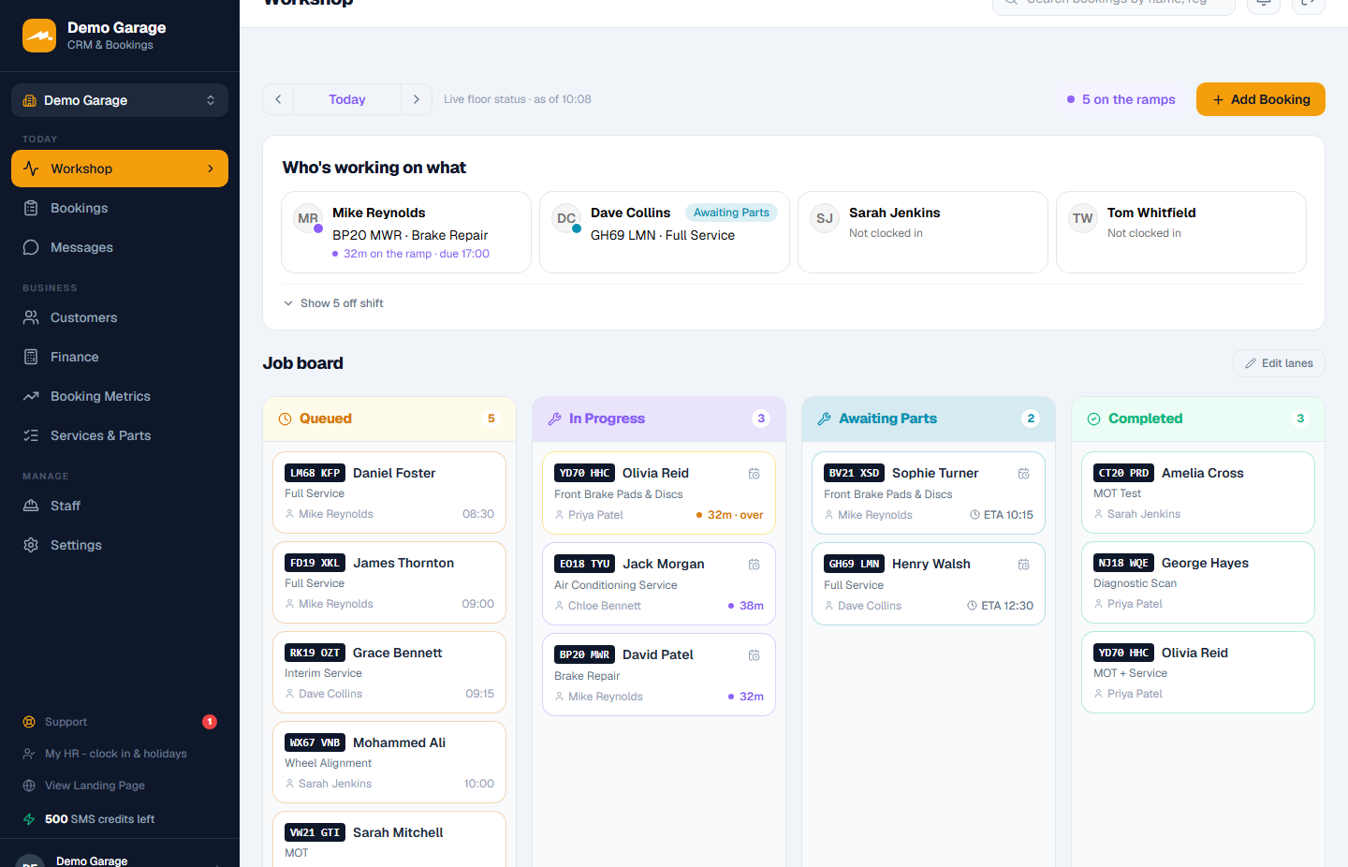Open the Demo Garage location switcher

120,100
